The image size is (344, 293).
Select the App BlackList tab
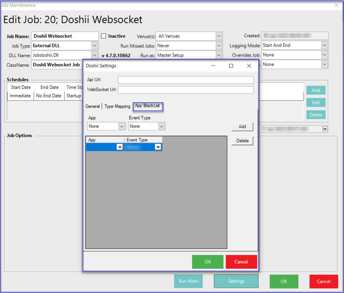click(x=148, y=106)
